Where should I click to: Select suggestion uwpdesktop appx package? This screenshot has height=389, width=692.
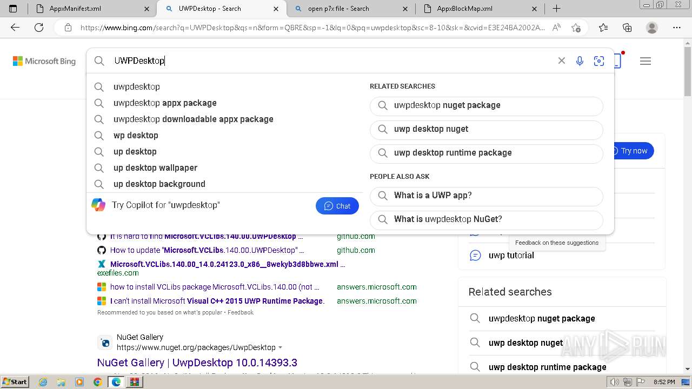(224, 103)
